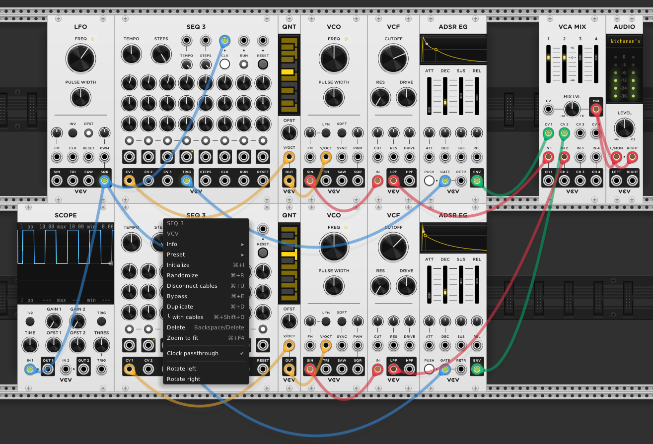653x444 pixels.
Task: Click the SCOPE OUT 2 output jack
Action: pyautogui.click(x=83, y=369)
